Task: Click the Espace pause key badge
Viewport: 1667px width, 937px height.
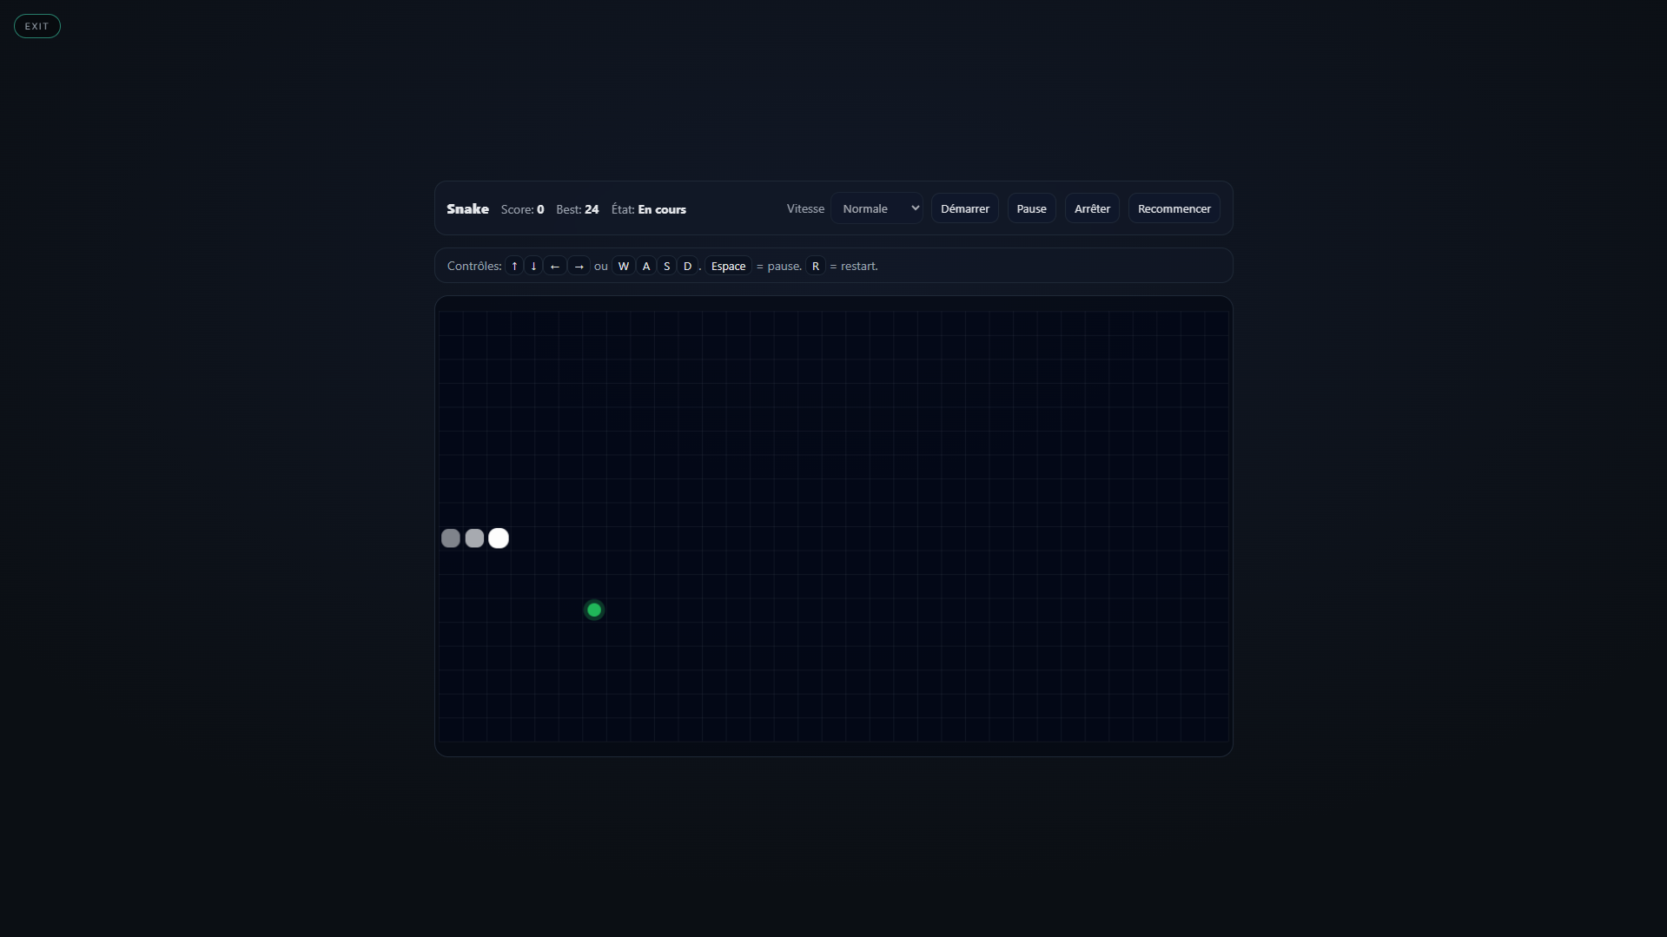Action: [728, 266]
